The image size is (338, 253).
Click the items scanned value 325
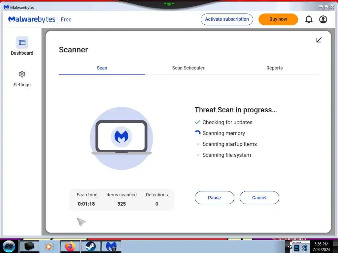click(121, 204)
